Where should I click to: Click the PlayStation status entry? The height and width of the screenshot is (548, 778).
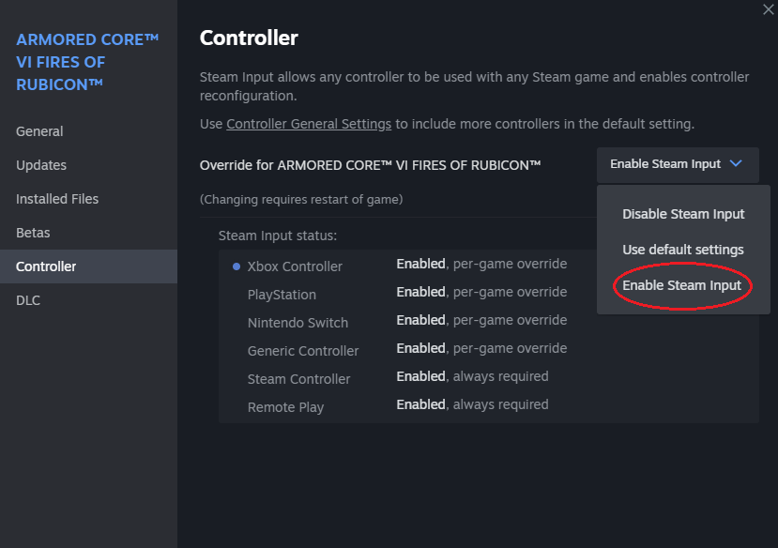click(282, 295)
